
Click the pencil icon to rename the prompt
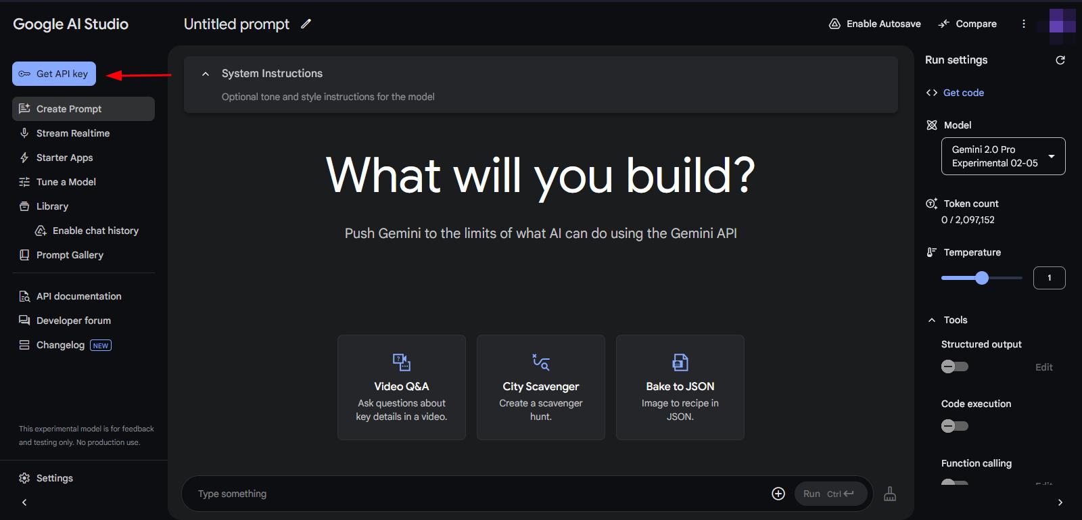(x=306, y=24)
